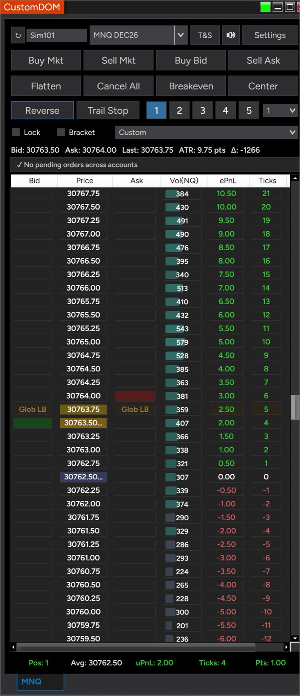Enable the Bracket checkbox
Screen dimensions: 300x696
(x=61, y=132)
